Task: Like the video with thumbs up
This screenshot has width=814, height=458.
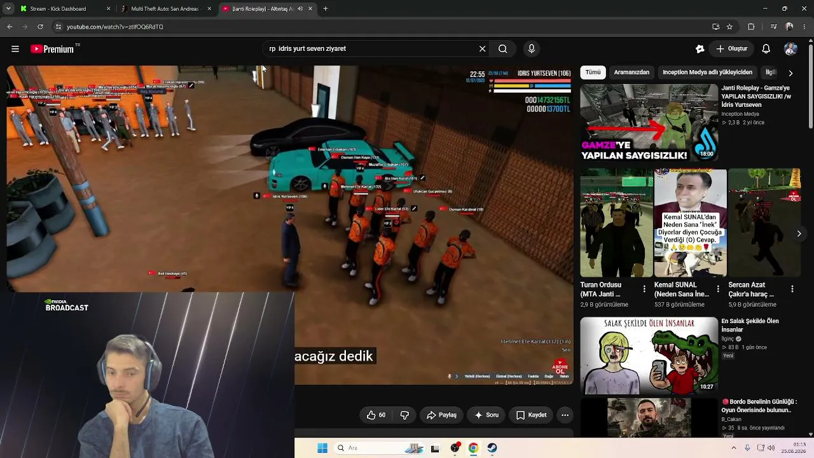Action: (376, 415)
